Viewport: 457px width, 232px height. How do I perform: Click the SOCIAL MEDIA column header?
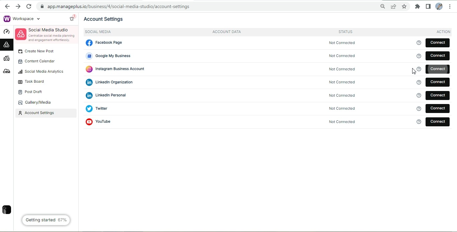[x=98, y=32]
